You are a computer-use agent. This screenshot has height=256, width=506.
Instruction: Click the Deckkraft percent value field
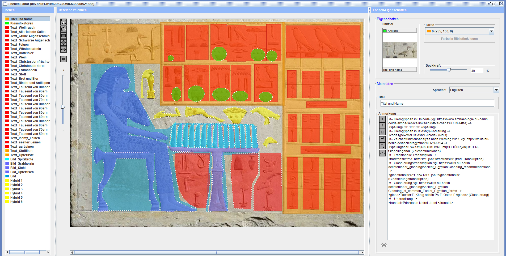click(x=477, y=71)
